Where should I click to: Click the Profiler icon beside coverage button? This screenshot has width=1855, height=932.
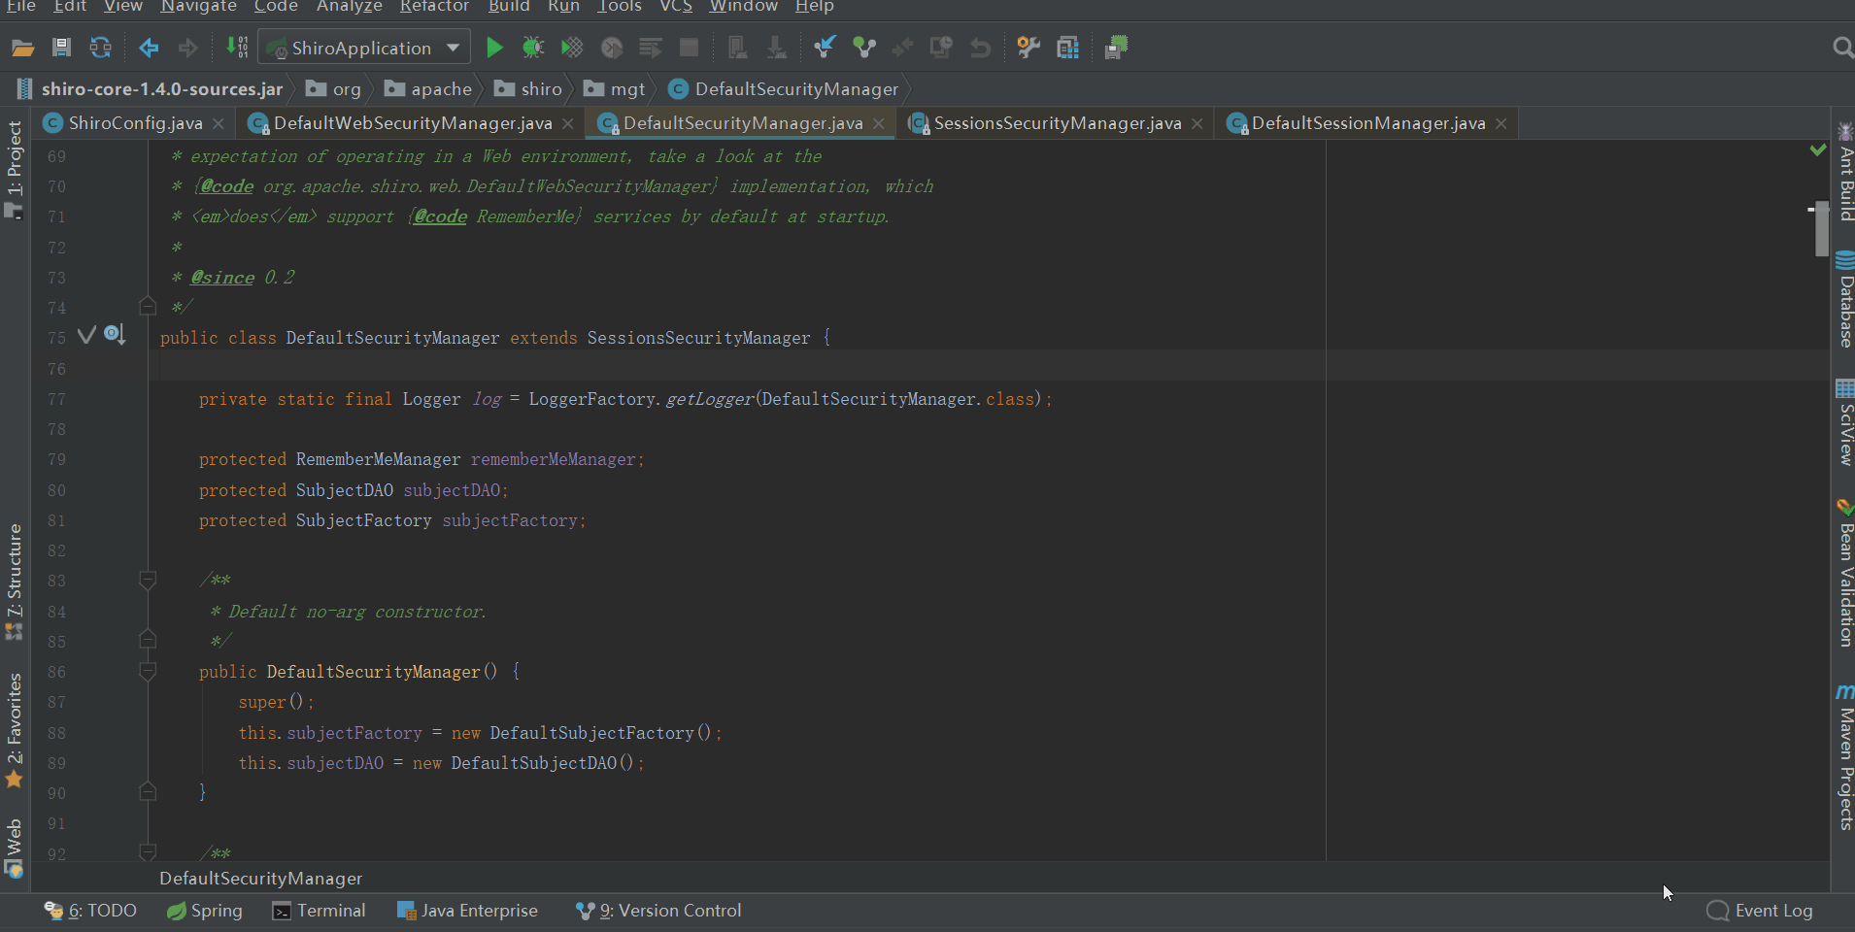point(611,48)
